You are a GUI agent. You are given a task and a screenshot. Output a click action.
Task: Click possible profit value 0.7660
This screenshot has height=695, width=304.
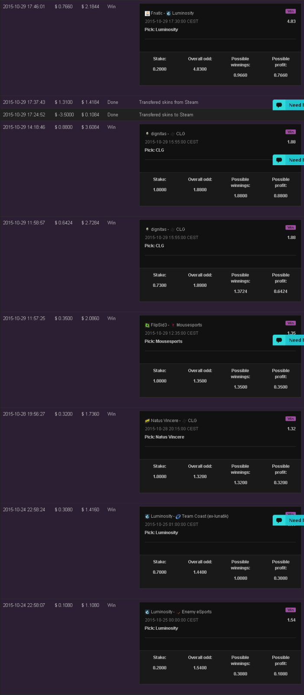click(281, 75)
